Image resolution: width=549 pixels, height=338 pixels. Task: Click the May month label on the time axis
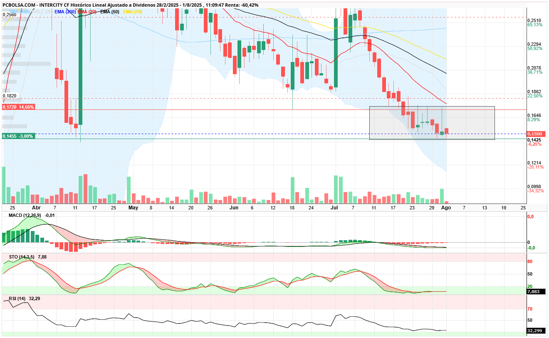[x=133, y=207]
